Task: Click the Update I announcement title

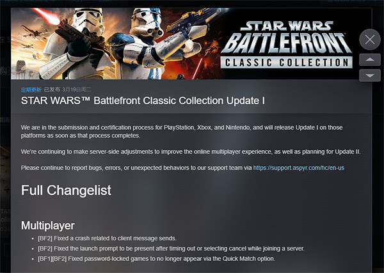Action: [143, 100]
